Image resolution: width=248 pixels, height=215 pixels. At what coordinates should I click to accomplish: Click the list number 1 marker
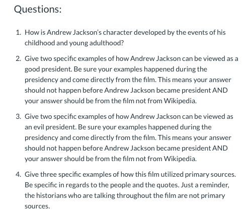click(x=19, y=32)
